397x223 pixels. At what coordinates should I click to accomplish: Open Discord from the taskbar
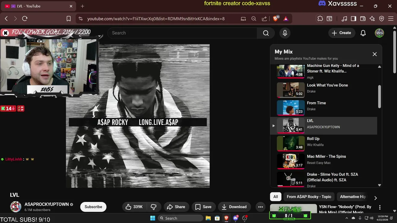point(235,218)
